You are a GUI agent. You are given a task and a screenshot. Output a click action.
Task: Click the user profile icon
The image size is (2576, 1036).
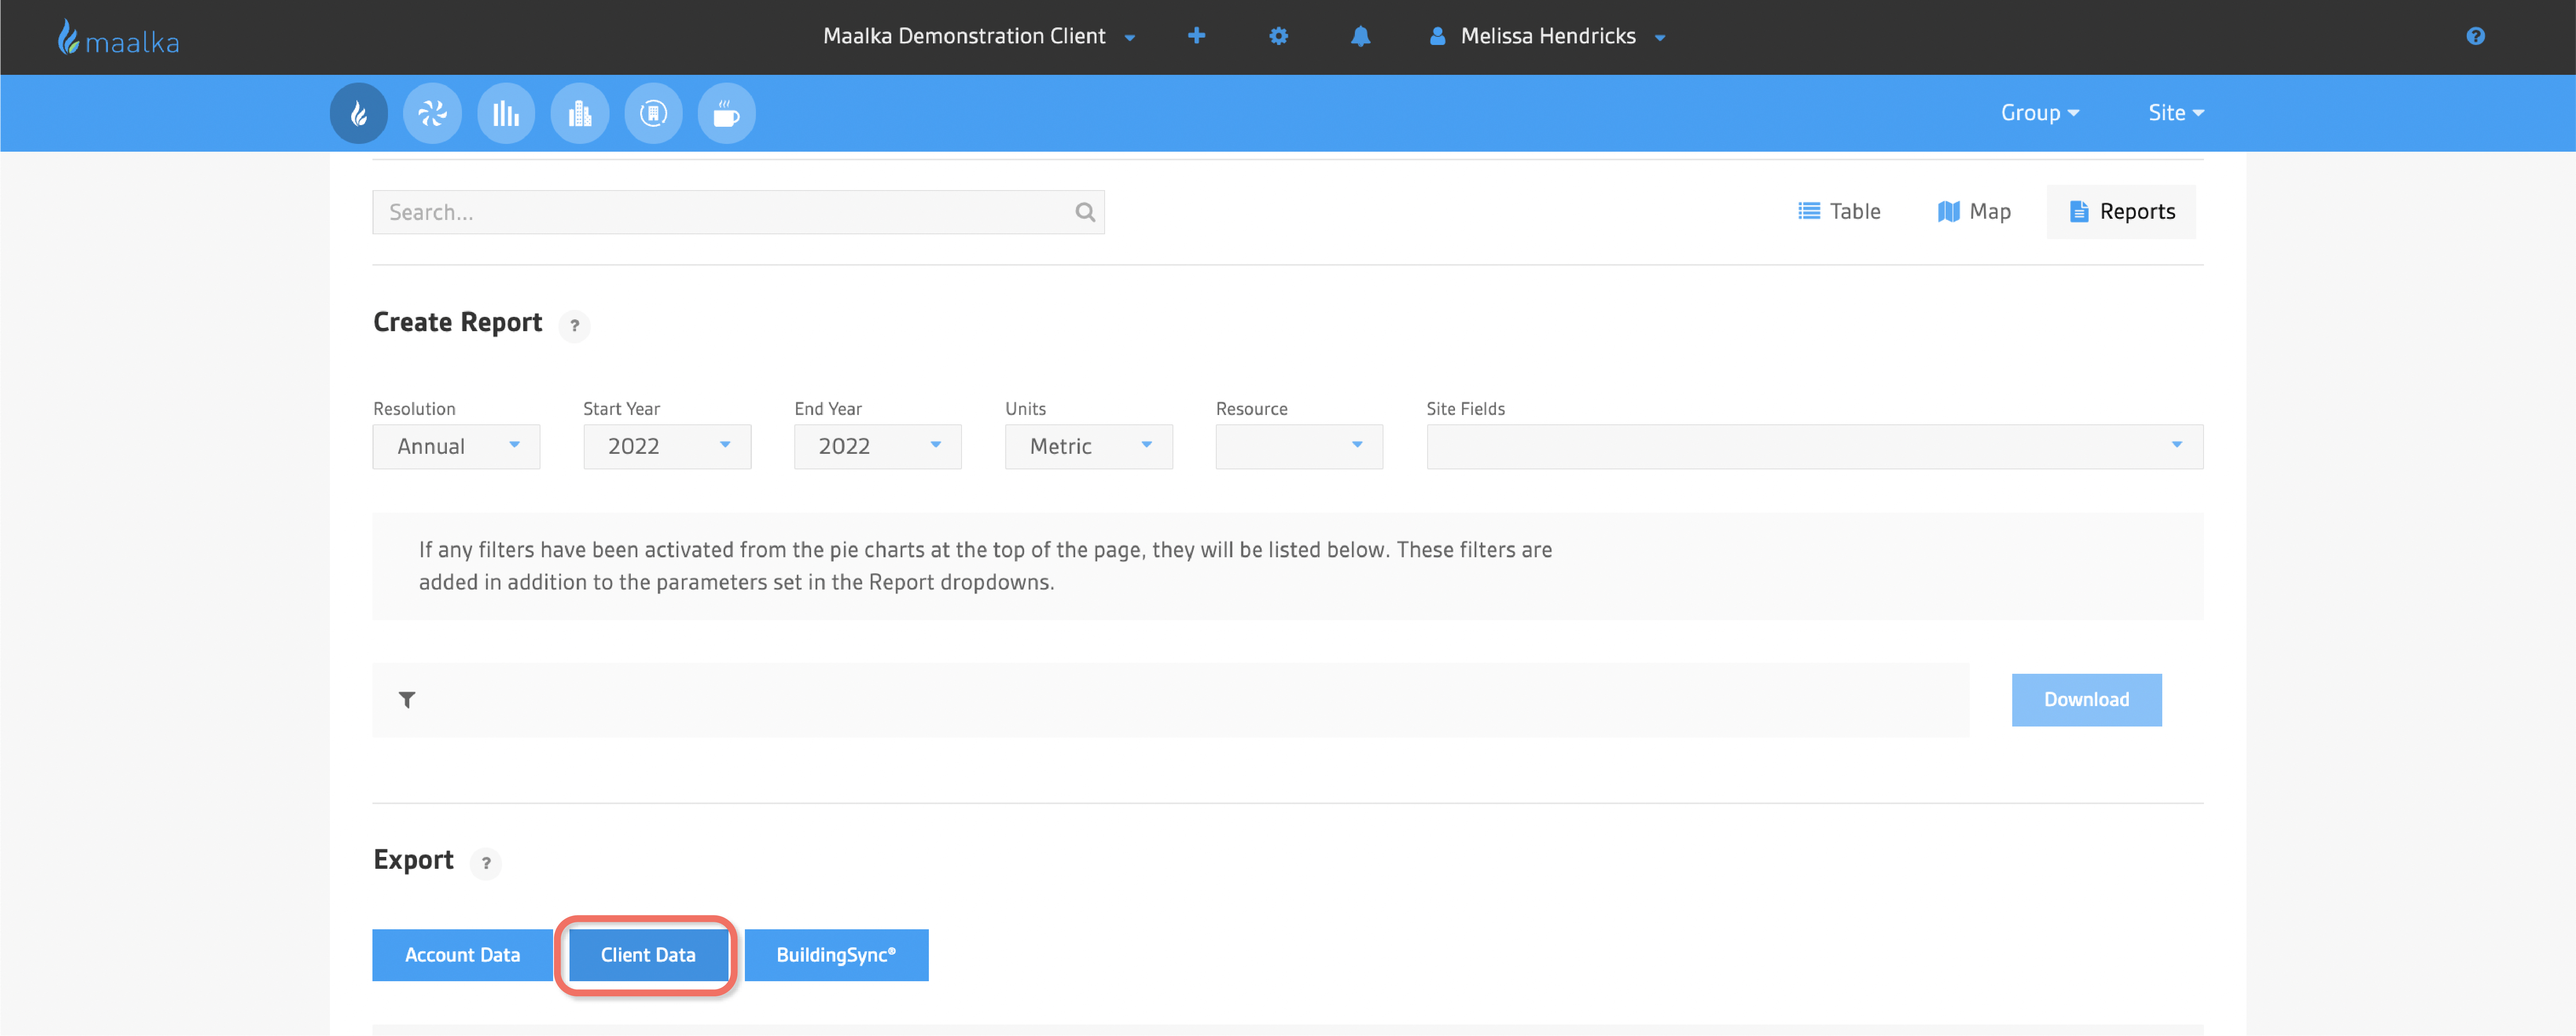pos(1437,36)
